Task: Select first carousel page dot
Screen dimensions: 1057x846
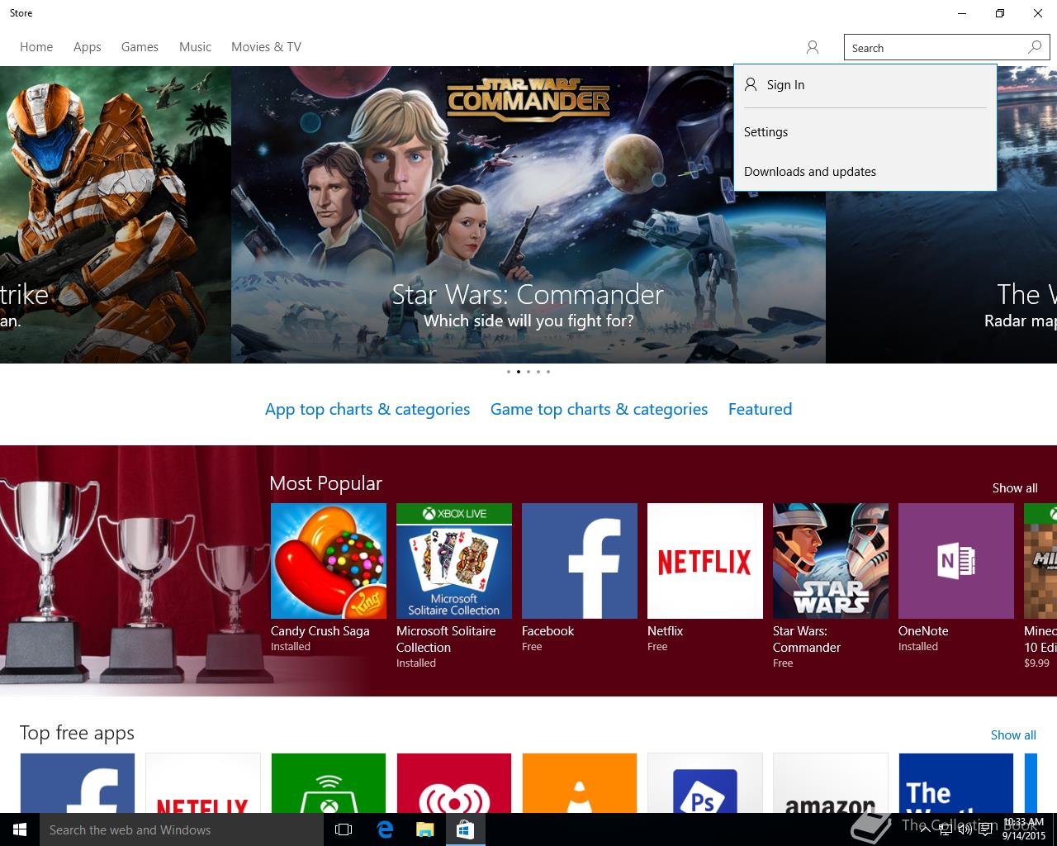Action: pyautogui.click(x=508, y=372)
